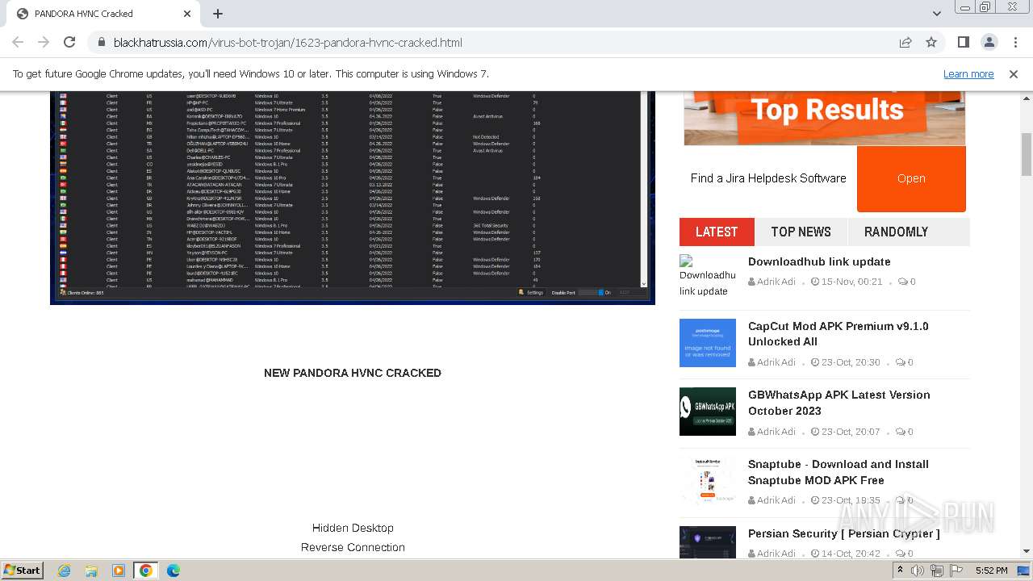
Task: Dismiss the Chrome update notification bar
Action: tap(1014, 73)
